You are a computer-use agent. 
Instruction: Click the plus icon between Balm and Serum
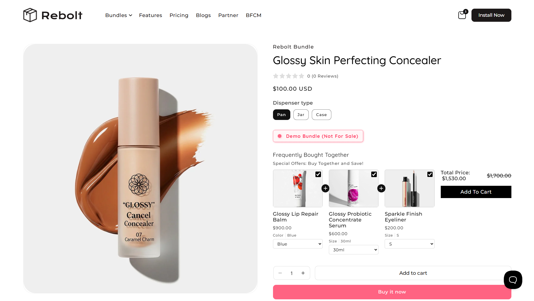coord(325,188)
